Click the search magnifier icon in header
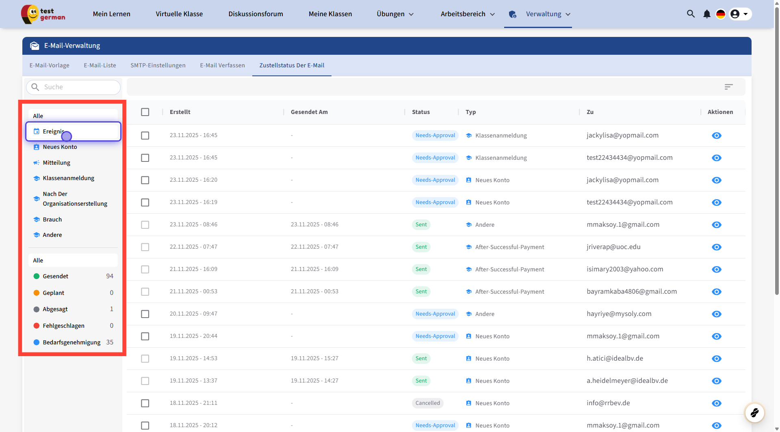The height and width of the screenshot is (432, 780). (x=691, y=14)
